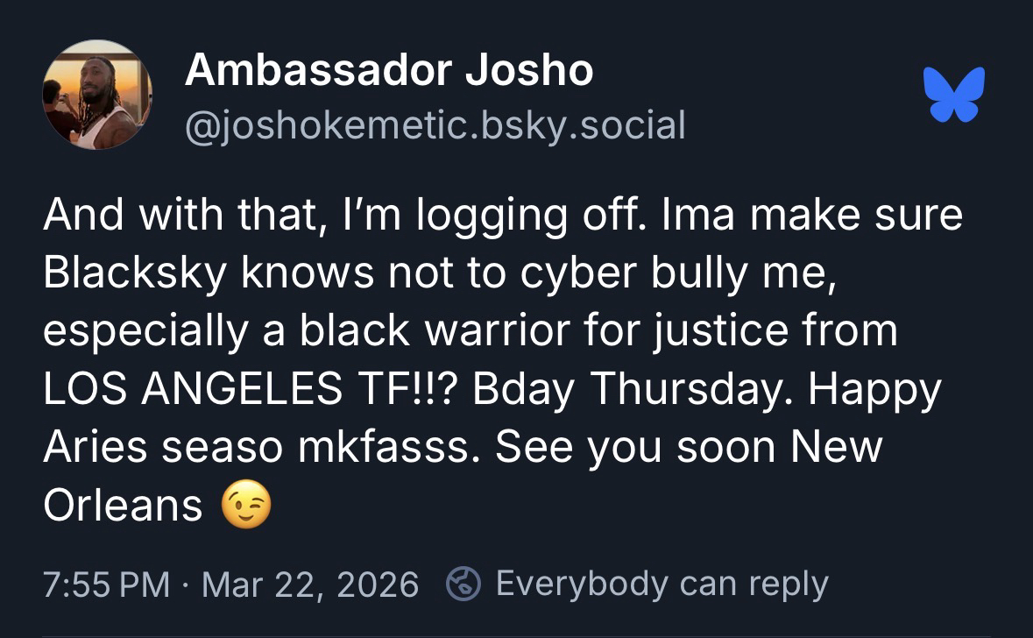
Task: Click the word "mkfasss" in the post
Action: (x=386, y=447)
